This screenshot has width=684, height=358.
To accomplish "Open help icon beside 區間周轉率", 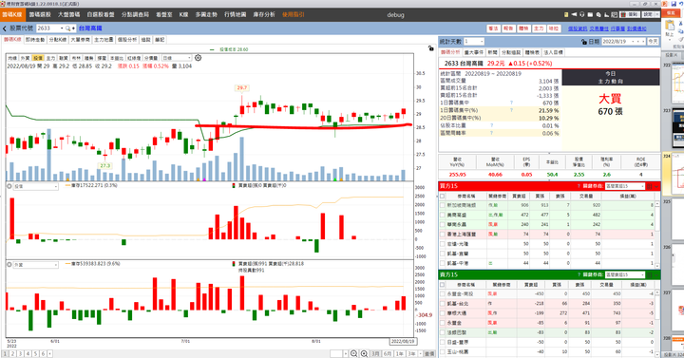I will coord(492,133).
